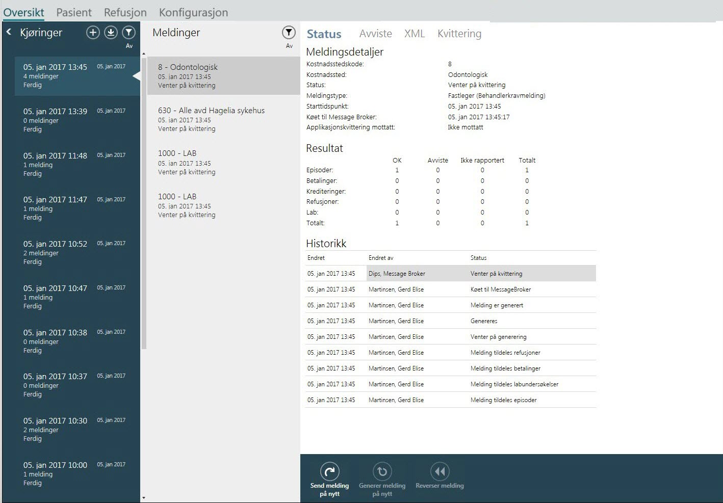Select the 630 - Alle avd Hagelia sykehus message

point(211,119)
